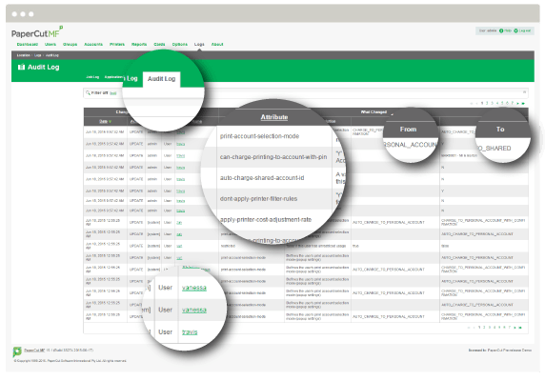This screenshot has height=381, width=545.
Task: Collapse the filter bar with right-side icon
Action: tap(524, 92)
